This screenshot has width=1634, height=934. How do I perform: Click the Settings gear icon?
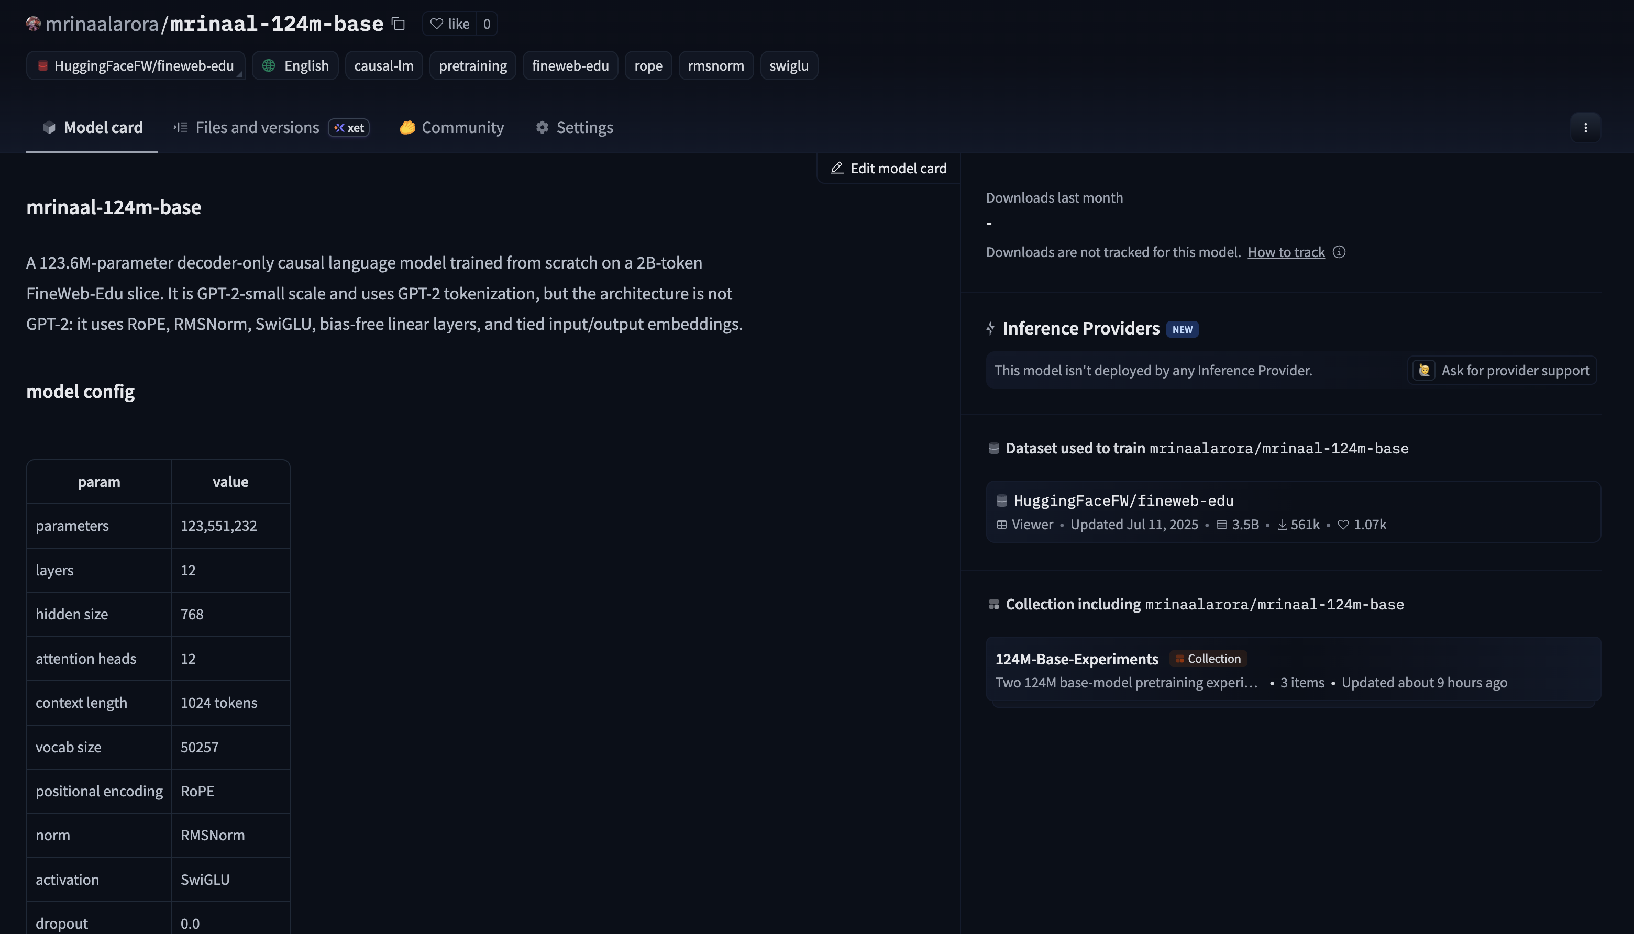[x=542, y=128]
